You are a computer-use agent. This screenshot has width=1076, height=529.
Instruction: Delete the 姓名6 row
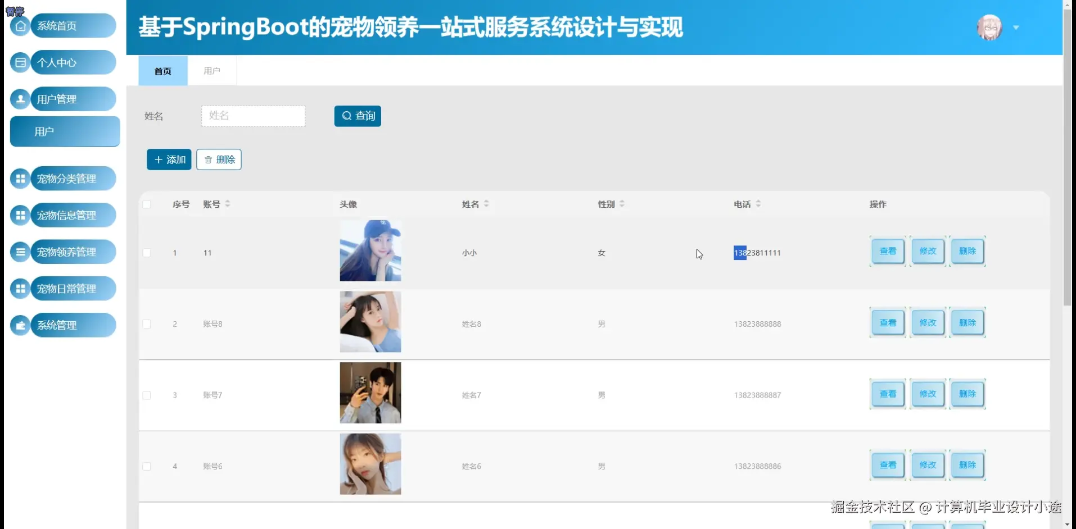pyautogui.click(x=968, y=465)
